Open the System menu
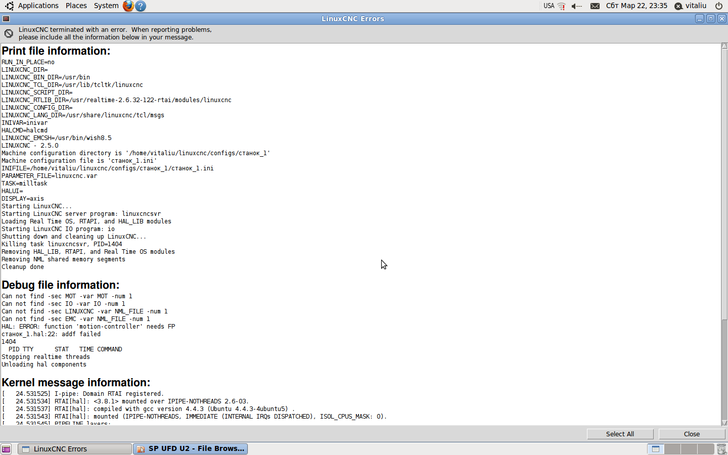 106,6
